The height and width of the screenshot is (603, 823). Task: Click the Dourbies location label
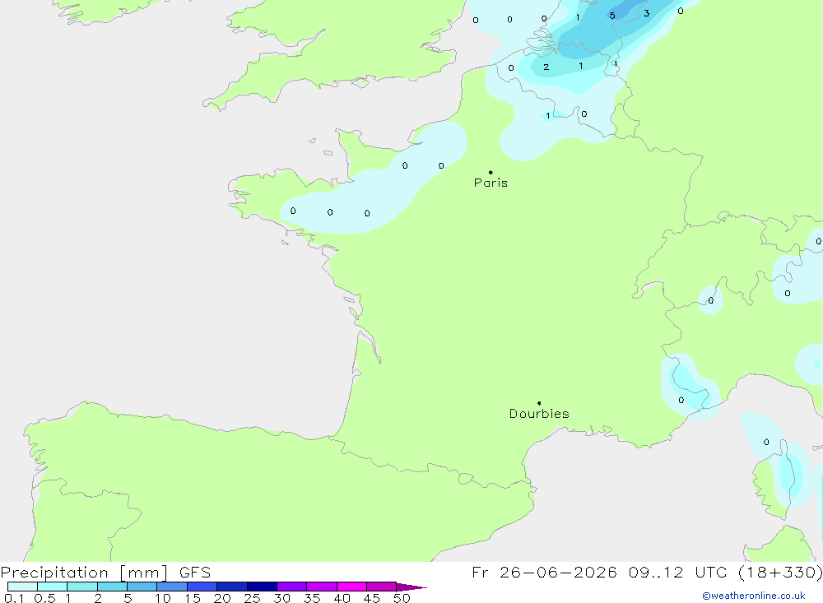(x=539, y=414)
